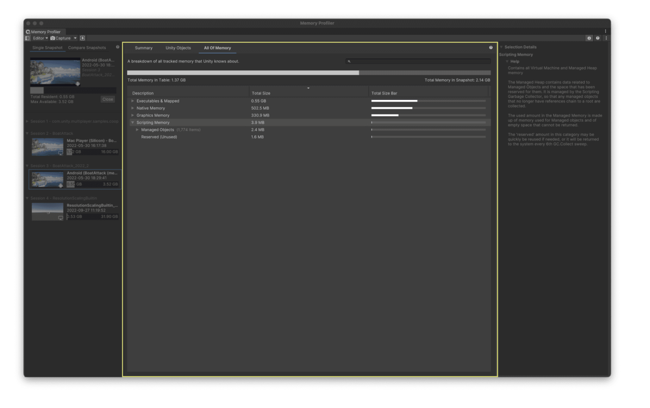Open the toolbar kebab options menu

pyautogui.click(x=606, y=38)
